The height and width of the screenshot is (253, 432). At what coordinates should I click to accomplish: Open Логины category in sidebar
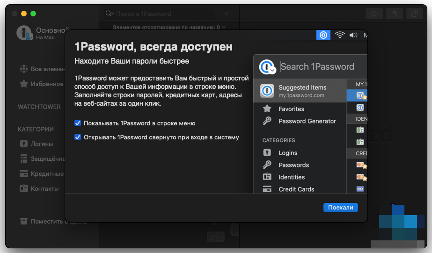[x=42, y=144]
